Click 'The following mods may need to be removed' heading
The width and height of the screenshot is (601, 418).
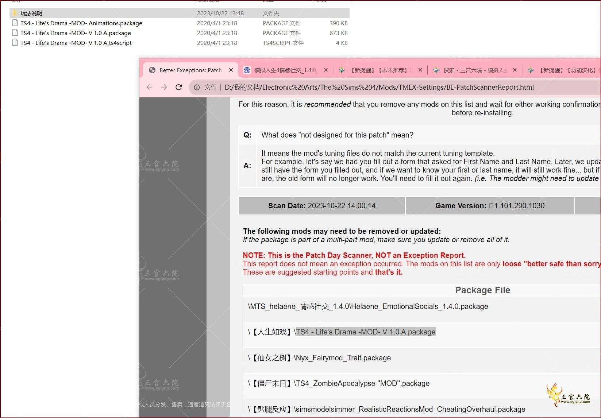pyautogui.click(x=342, y=231)
